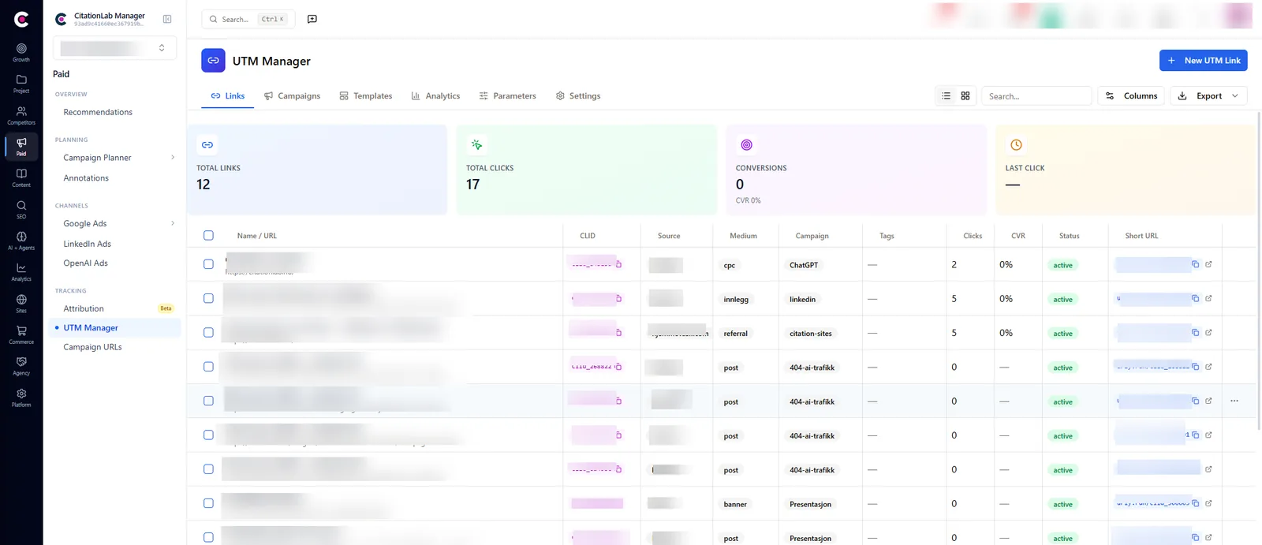Open LinkedIn Ads channel
This screenshot has height=545, width=1262.
point(87,244)
